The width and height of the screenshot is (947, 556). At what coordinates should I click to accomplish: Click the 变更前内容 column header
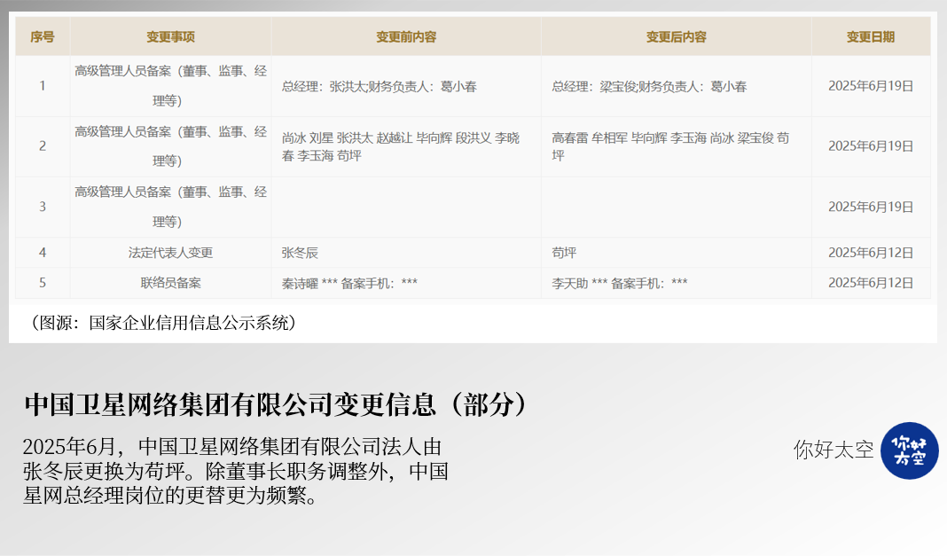click(x=406, y=37)
